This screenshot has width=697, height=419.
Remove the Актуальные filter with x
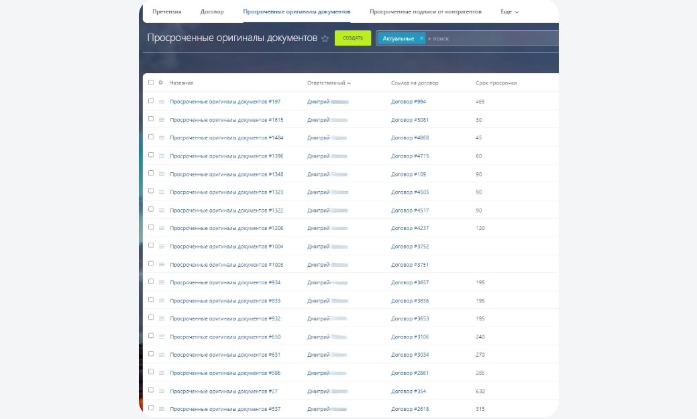421,38
